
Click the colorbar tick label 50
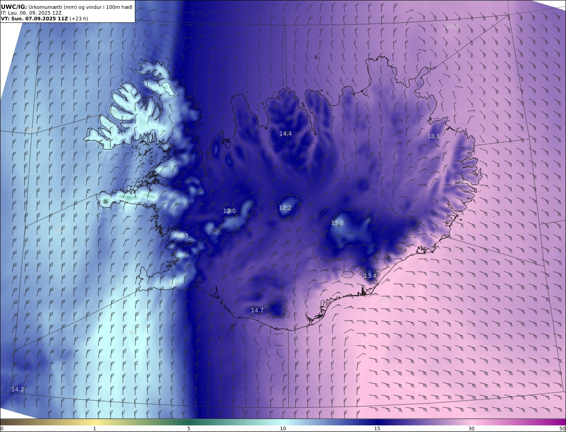(x=562, y=428)
